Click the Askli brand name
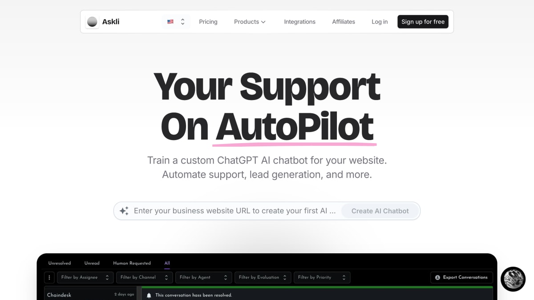This screenshot has width=534, height=300. (111, 22)
